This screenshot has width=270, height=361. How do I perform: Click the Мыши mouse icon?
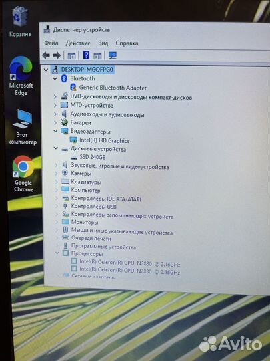tap(65, 229)
